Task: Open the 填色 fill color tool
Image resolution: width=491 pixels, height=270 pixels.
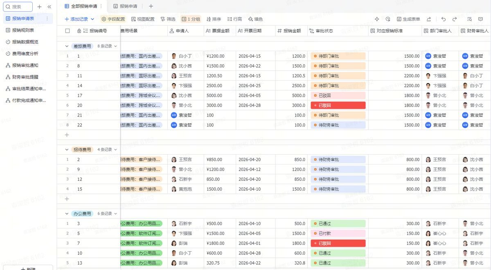Action: coord(256,19)
